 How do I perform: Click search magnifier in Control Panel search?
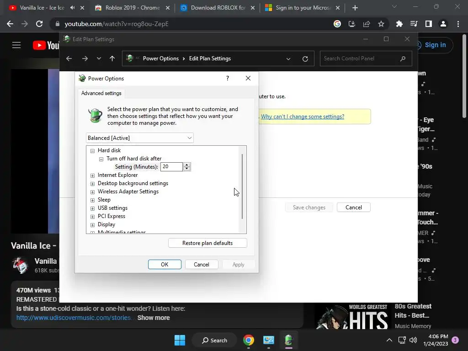[403, 58]
